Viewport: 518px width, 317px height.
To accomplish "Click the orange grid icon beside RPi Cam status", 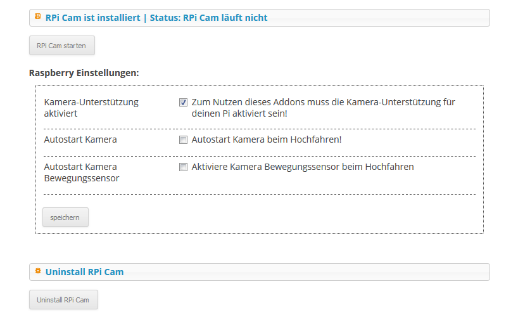I will coord(38,16).
